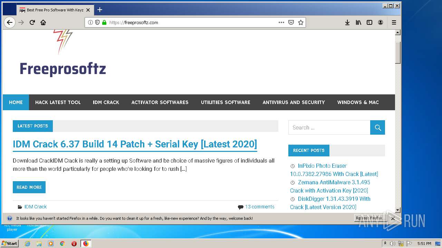Open the volume speaker tray icon
The width and height of the screenshot is (442, 248).
[x=393, y=244]
